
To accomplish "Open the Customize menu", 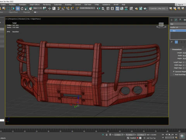I will [x=58, y=5].
